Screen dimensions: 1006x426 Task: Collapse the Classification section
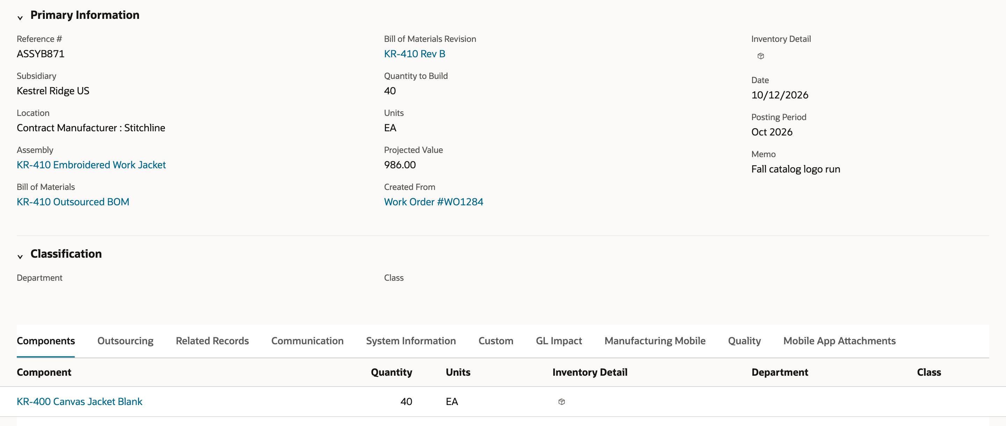click(x=20, y=257)
